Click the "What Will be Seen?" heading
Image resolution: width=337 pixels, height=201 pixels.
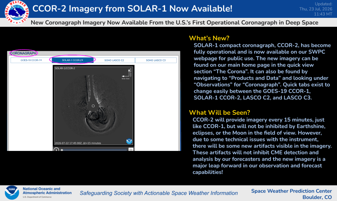click(219, 113)
